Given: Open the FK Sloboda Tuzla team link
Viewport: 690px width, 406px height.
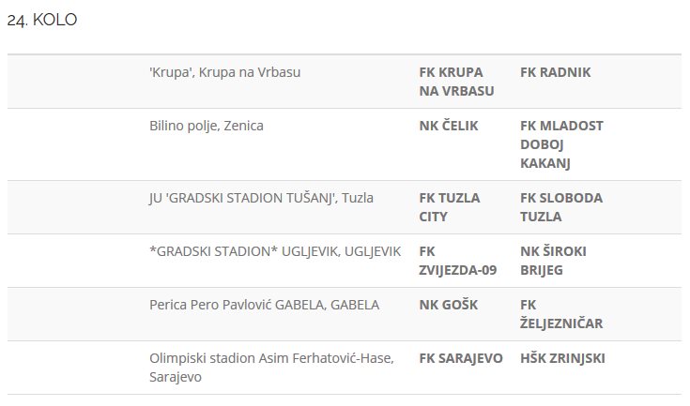Looking at the screenshot, I should (561, 207).
